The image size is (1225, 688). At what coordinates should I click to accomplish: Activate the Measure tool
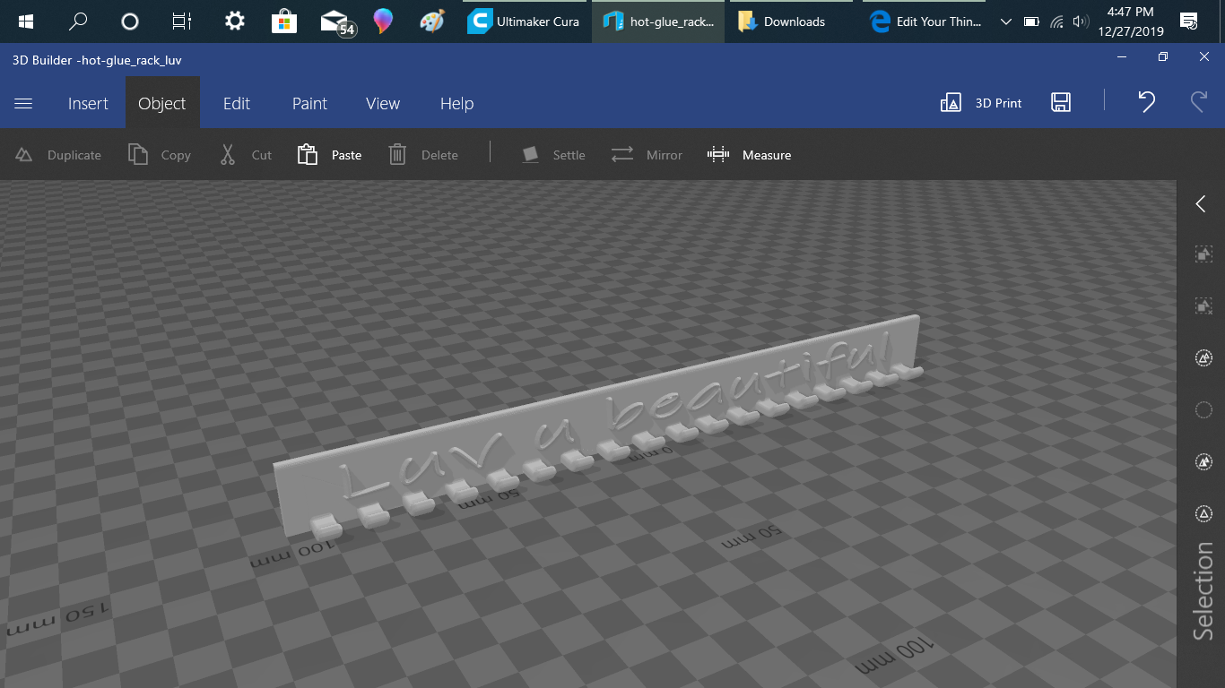749,155
